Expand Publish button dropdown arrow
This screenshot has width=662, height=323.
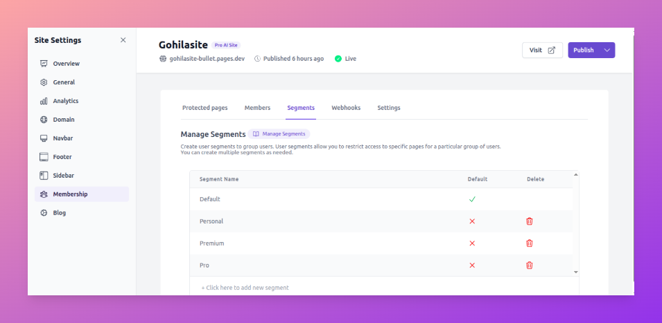[x=607, y=50]
